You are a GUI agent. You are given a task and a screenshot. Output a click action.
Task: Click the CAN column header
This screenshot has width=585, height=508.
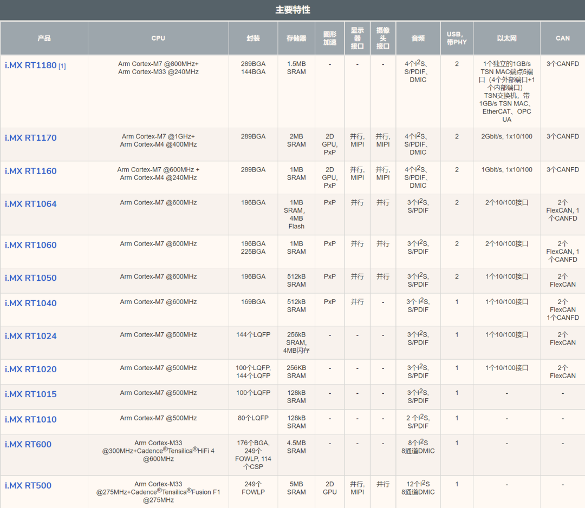pos(563,38)
